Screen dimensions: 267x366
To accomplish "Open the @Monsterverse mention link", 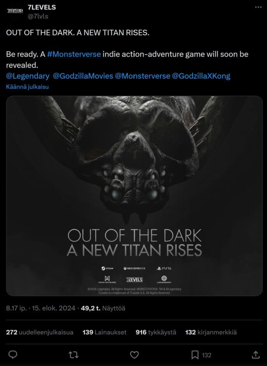I will (x=143, y=76).
